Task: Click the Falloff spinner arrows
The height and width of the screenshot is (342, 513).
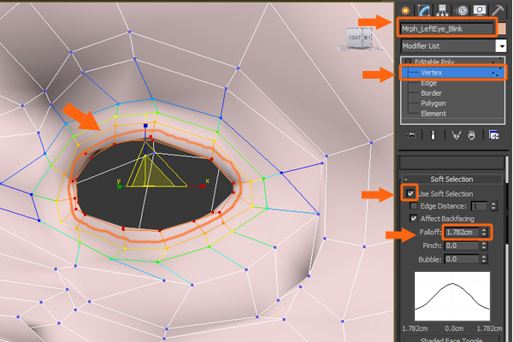Action: click(x=484, y=233)
